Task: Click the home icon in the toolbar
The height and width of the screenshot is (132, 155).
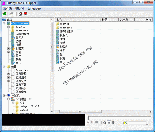Action: click(x=20, y=14)
